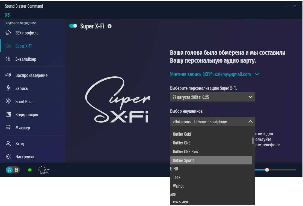Image resolution: width=303 pixels, height=206 pixels.
Task: Open the personalization date dropdown
Action: (x=212, y=97)
